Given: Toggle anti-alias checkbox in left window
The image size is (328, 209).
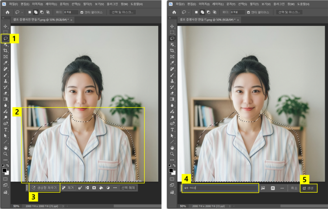Looking at the screenshot, I should point(82,12).
